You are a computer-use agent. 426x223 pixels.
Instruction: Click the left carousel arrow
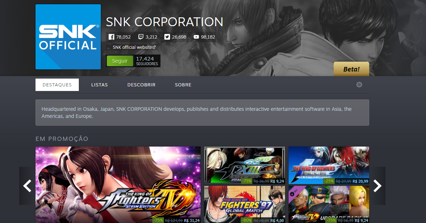pos(27,186)
